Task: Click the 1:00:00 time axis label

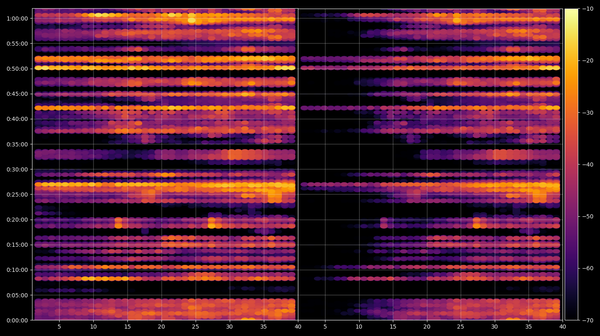Action: pyautogui.click(x=17, y=19)
